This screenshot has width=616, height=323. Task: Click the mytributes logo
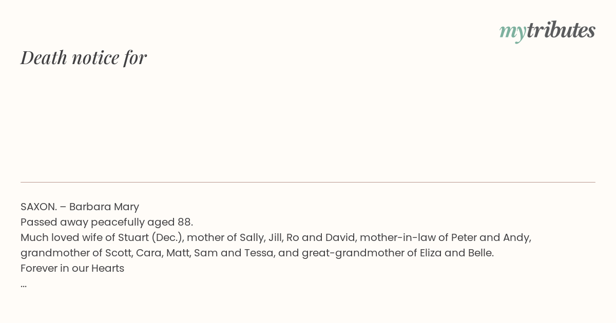(x=547, y=31)
